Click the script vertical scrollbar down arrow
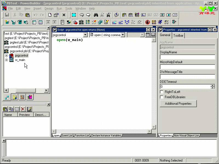219x164 pixels. coord(154,127)
